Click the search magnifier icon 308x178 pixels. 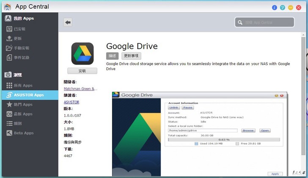point(240,22)
